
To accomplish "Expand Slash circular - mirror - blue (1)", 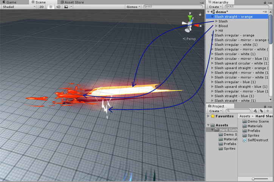I will [212, 58].
